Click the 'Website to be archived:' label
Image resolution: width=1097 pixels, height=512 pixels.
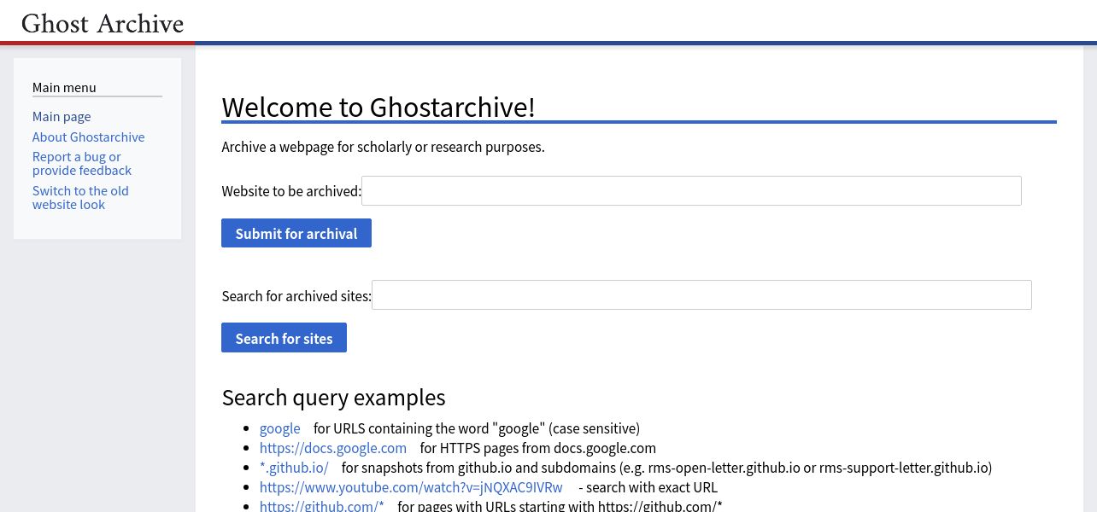click(x=291, y=191)
